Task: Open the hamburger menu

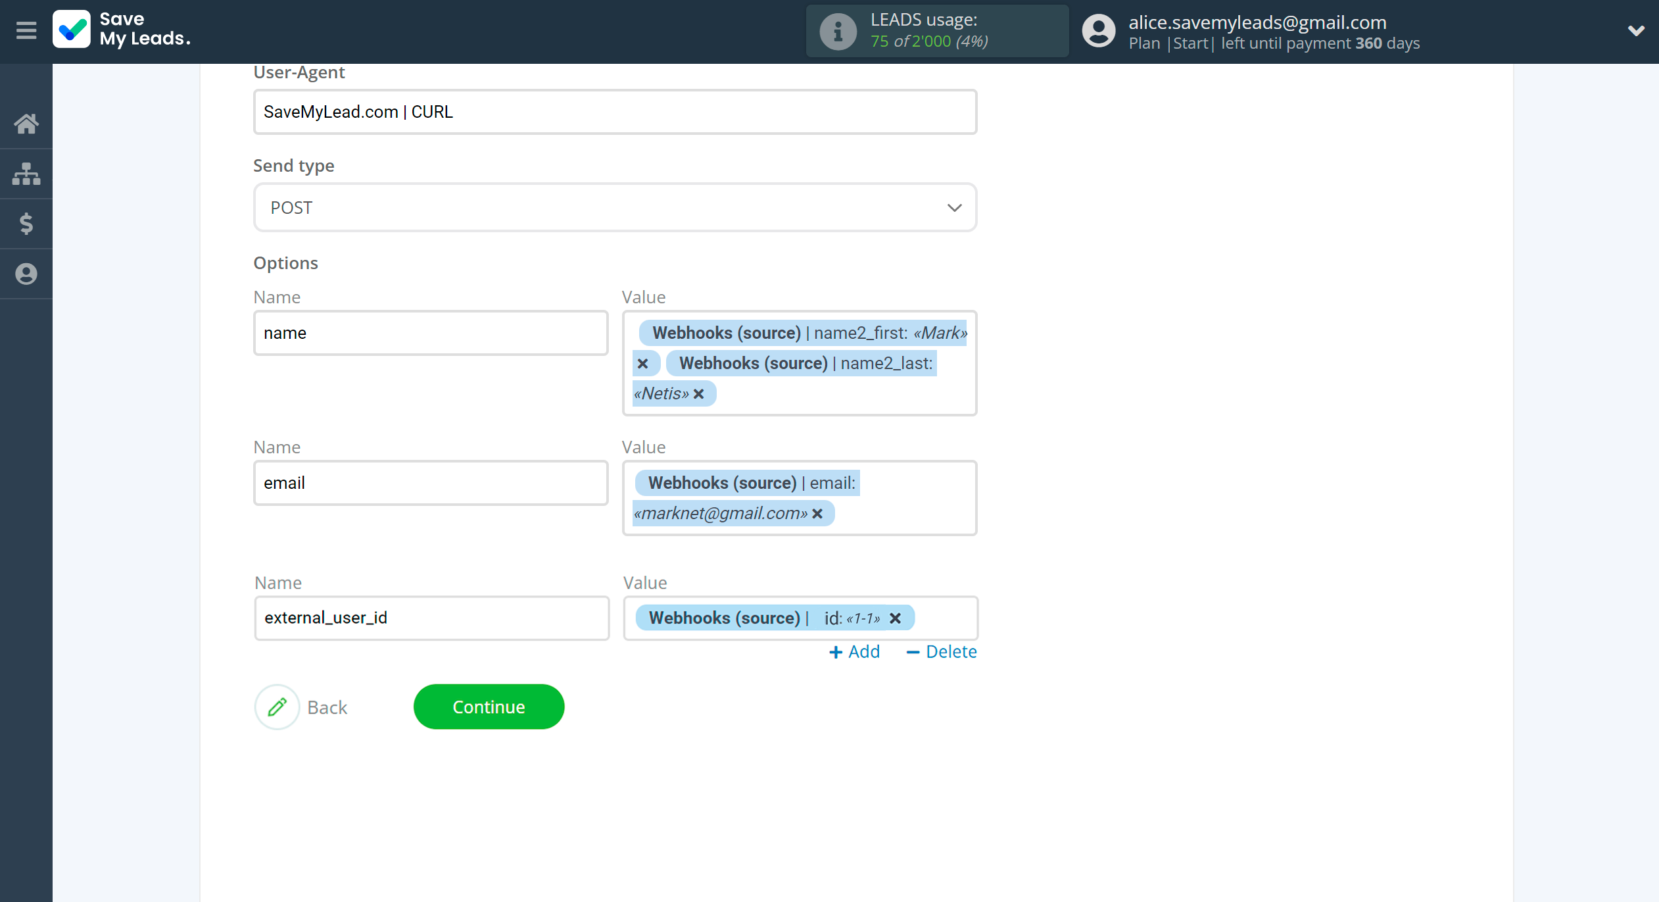Action: click(x=26, y=30)
